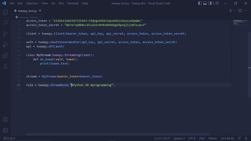The image size is (251, 141).
Task: Click line number 21 in gutter
Action: click(18, 85)
